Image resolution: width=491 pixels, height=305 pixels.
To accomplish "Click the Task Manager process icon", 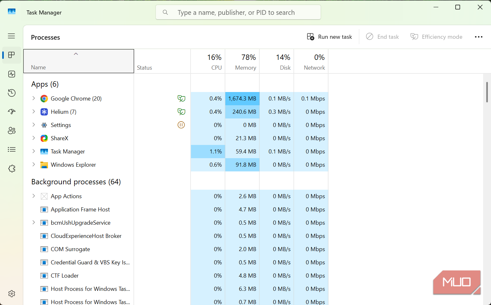I will tap(44, 152).
